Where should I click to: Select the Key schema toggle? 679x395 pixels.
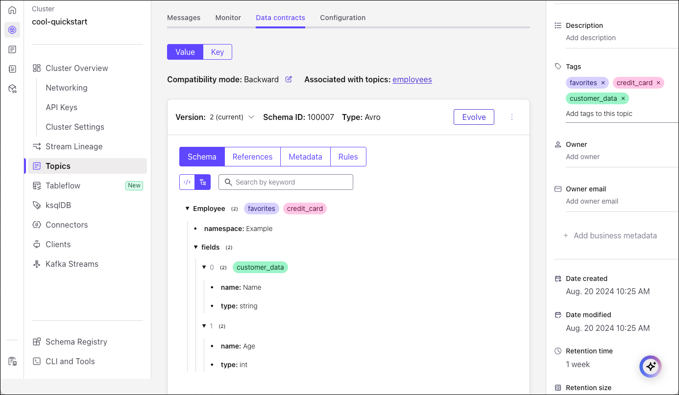coord(218,52)
